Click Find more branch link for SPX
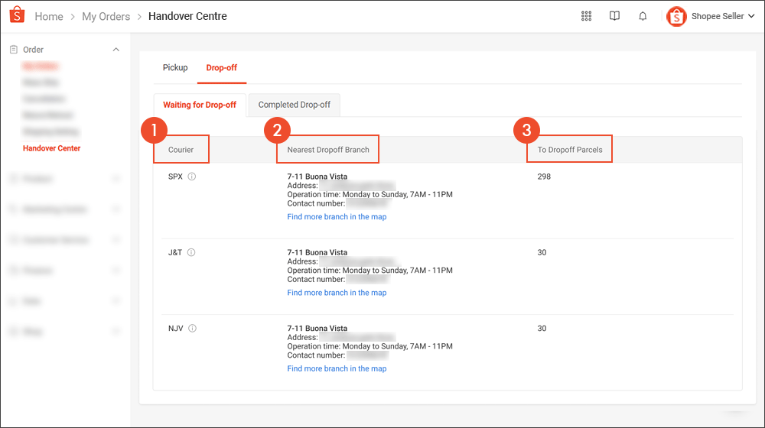 [x=337, y=217]
